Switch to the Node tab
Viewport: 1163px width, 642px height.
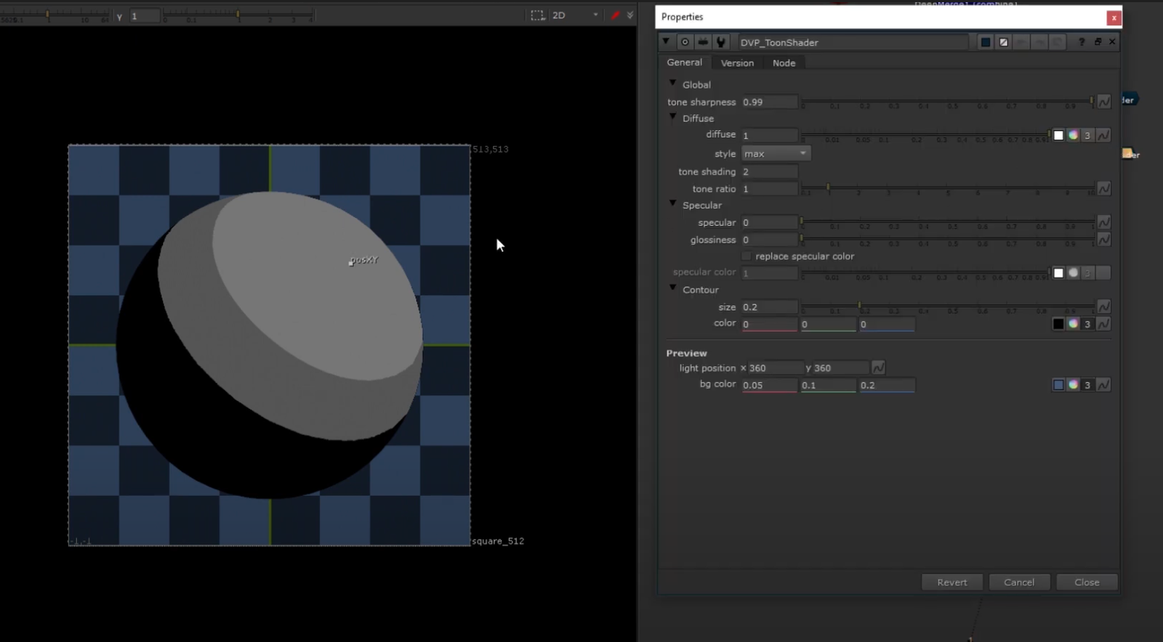tap(784, 63)
